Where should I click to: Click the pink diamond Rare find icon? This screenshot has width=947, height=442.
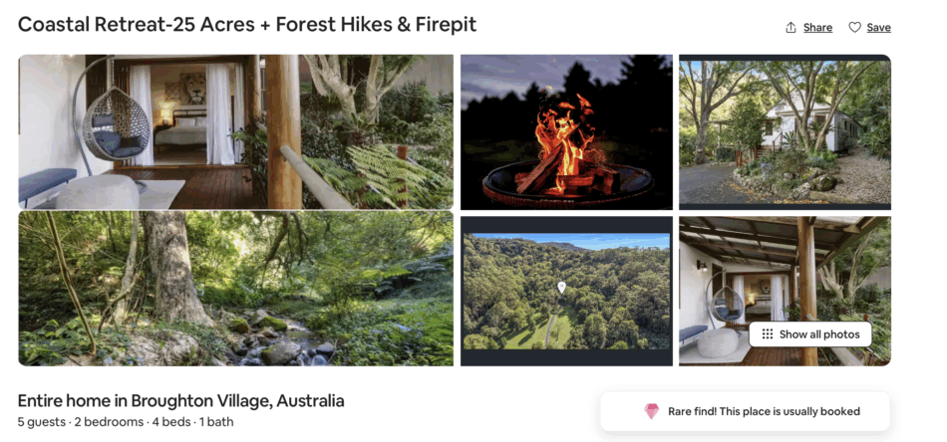[651, 411]
